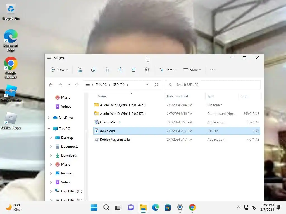Viewport: 286px width, 214px height.
Task: Expand Local Disk (C:) tree node
Action: [51, 191]
